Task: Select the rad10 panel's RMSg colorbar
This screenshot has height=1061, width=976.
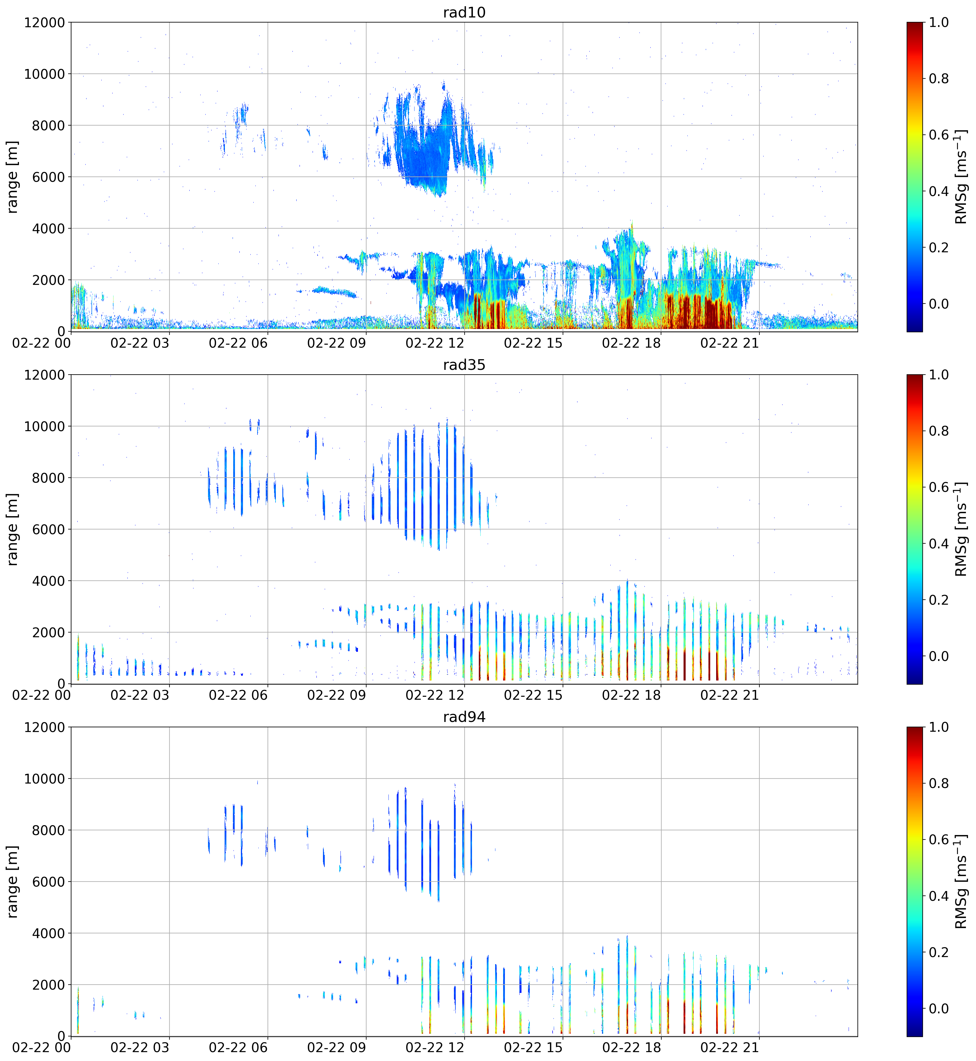Action: (x=915, y=177)
